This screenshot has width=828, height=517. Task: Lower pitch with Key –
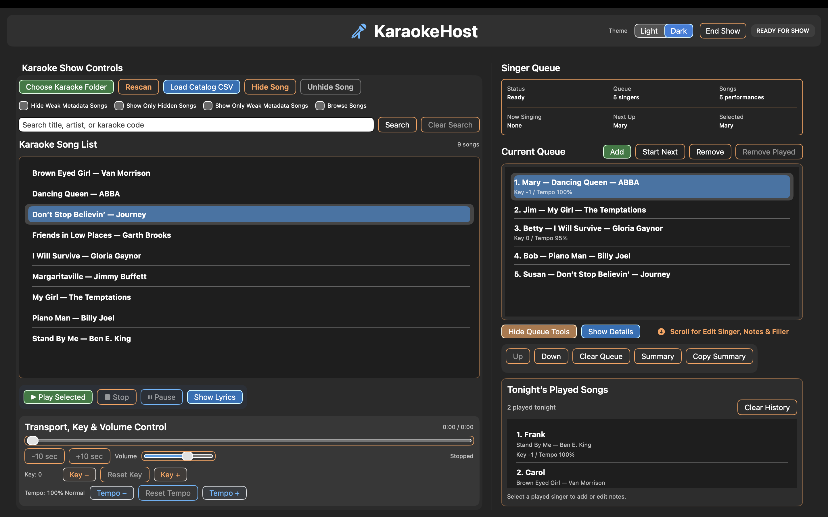coord(79,474)
